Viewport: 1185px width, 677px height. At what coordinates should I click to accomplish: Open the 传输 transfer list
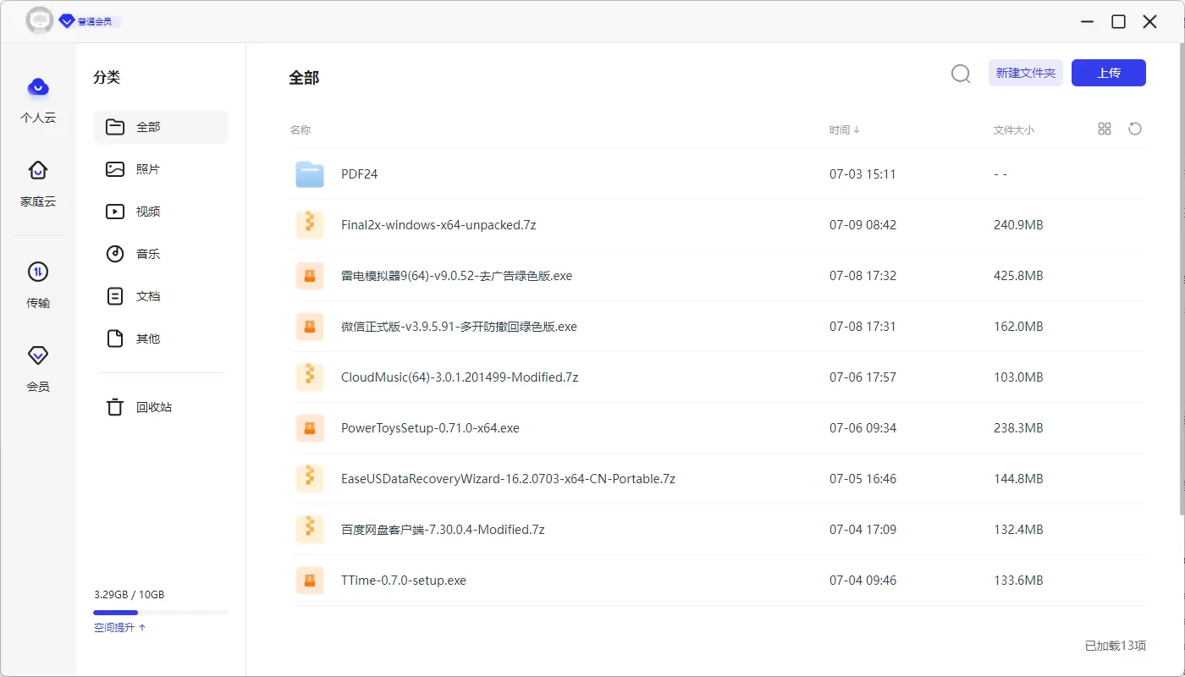(x=37, y=286)
